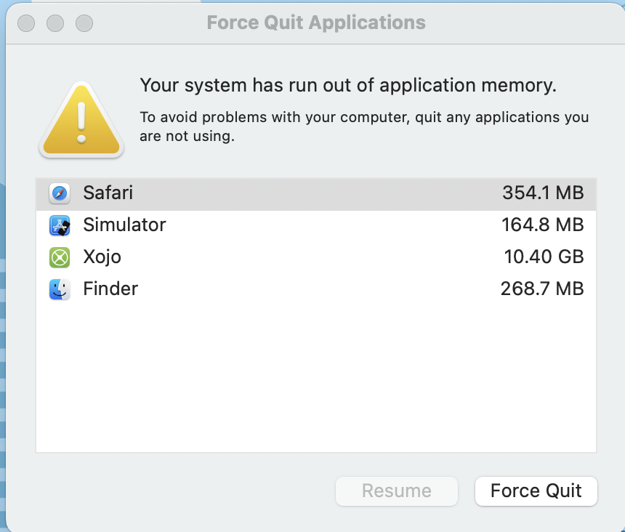625x532 pixels.
Task: Click the 'quit any applications' advice text
Action: [364, 126]
